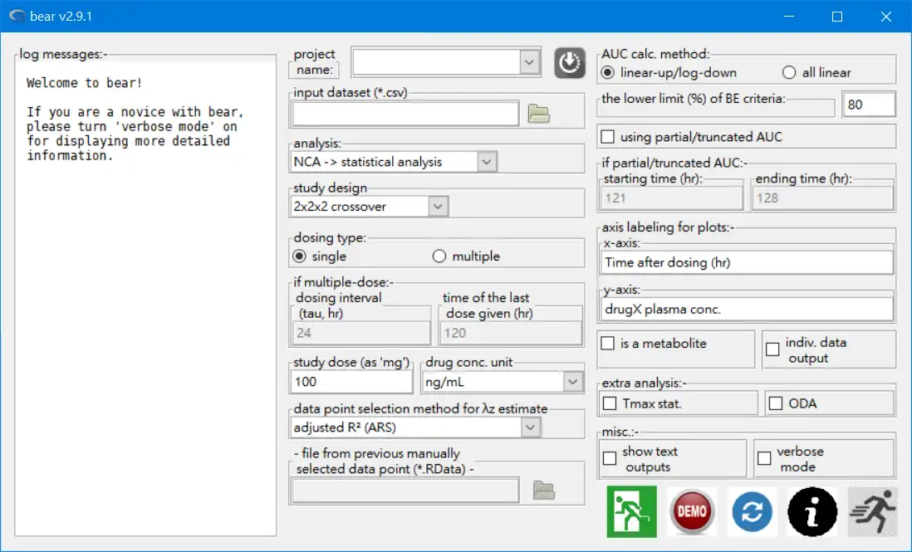912x552 pixels.
Task: Click the starting time (hr) field
Action: [x=671, y=198]
